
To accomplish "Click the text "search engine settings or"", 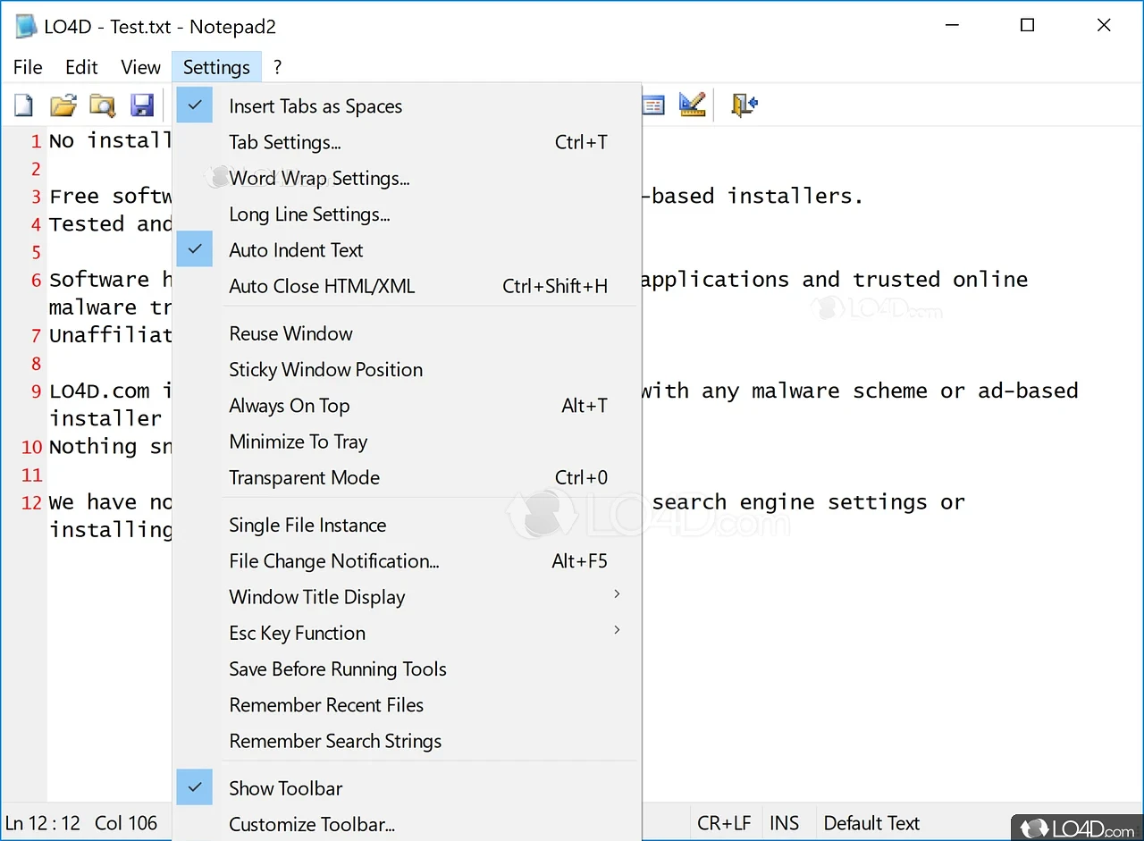I will click(x=809, y=502).
